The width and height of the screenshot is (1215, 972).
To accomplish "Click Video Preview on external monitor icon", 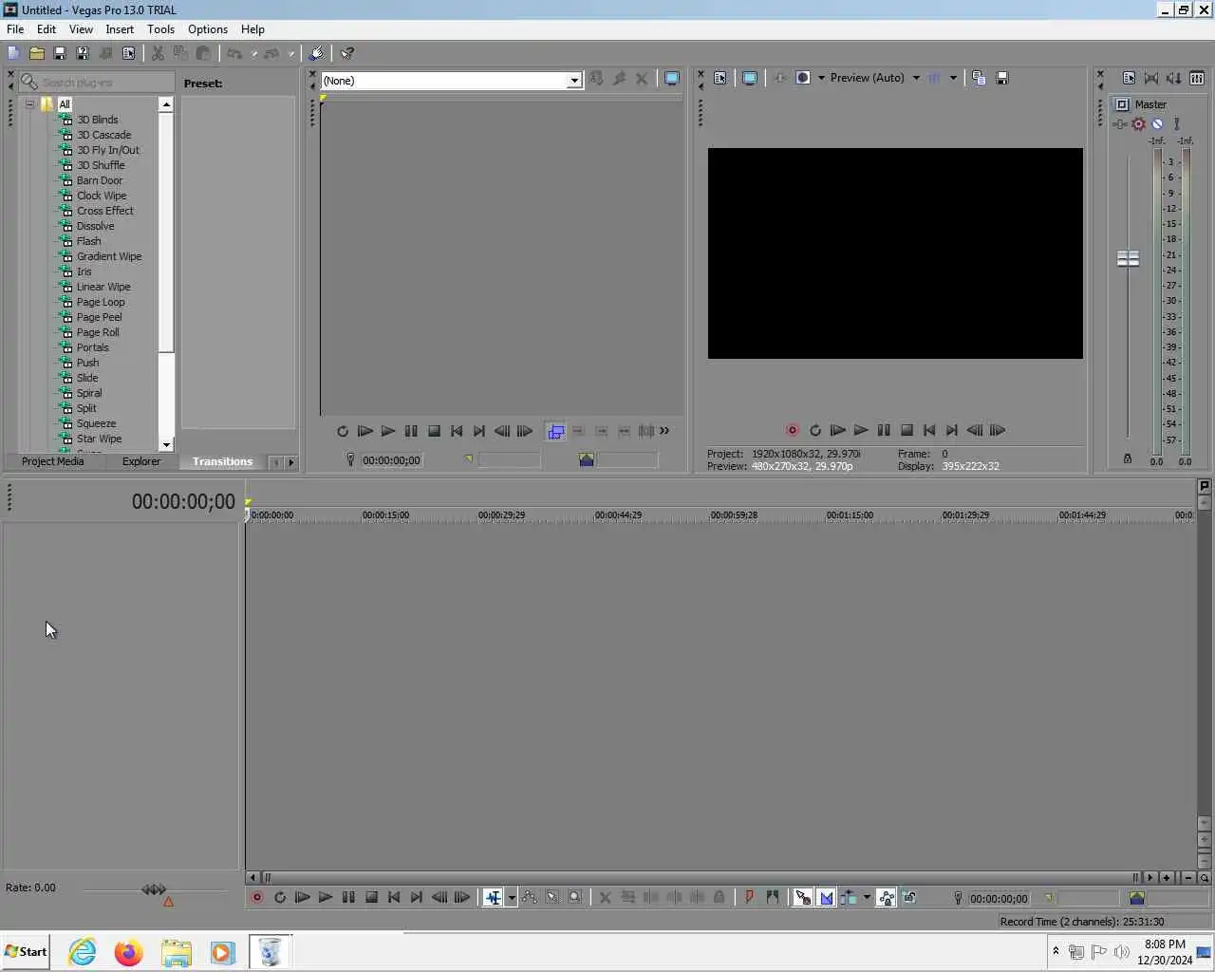I will (x=750, y=78).
